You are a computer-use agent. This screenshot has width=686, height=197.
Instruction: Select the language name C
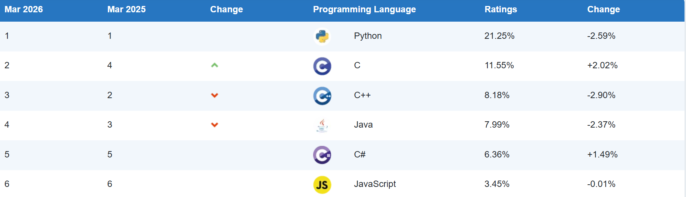click(357, 65)
